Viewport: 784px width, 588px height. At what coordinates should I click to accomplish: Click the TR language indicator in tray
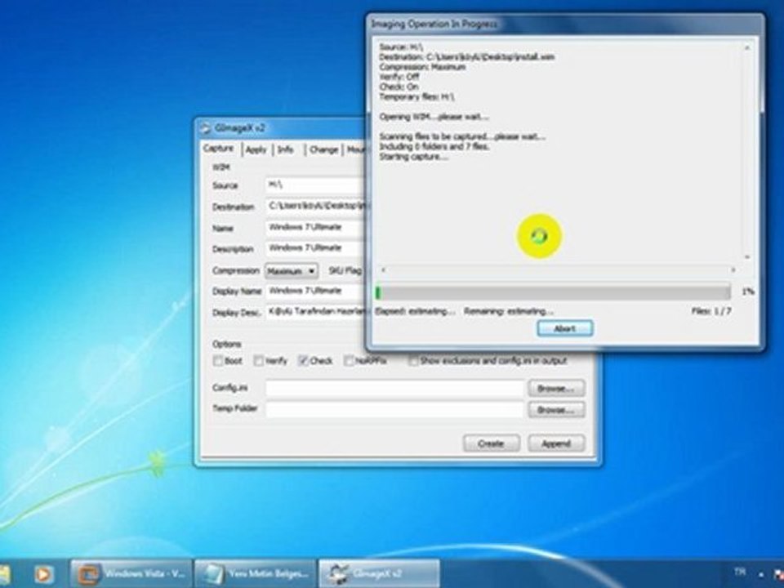[740, 571]
